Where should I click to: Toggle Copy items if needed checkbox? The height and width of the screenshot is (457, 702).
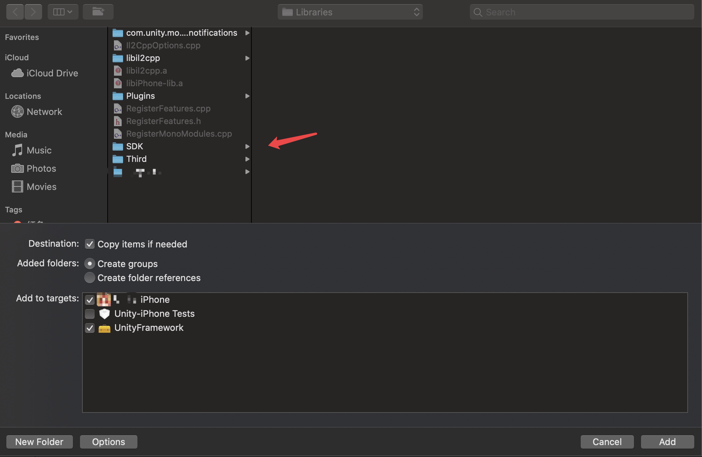click(90, 244)
